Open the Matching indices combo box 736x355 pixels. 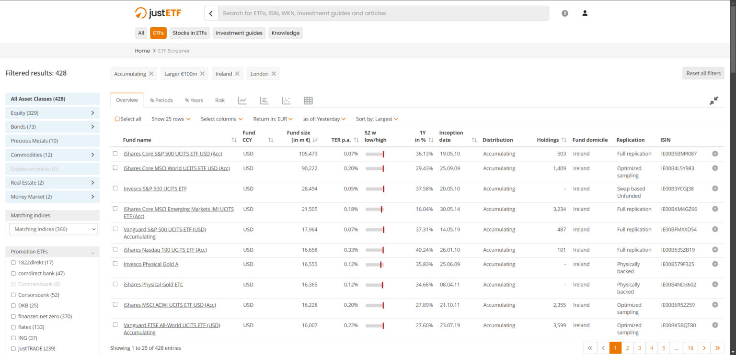(x=53, y=229)
